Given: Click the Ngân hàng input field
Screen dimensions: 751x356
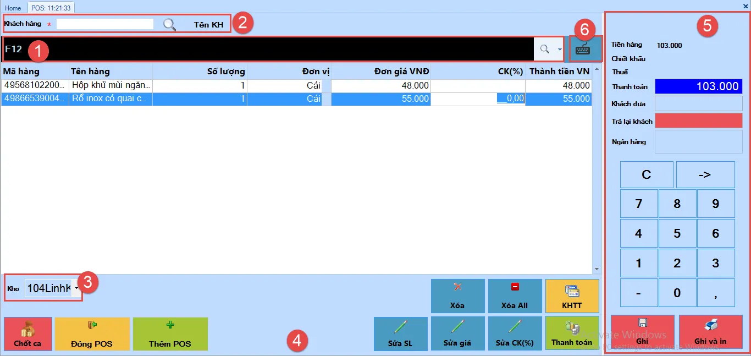Looking at the screenshot, I should point(698,141).
